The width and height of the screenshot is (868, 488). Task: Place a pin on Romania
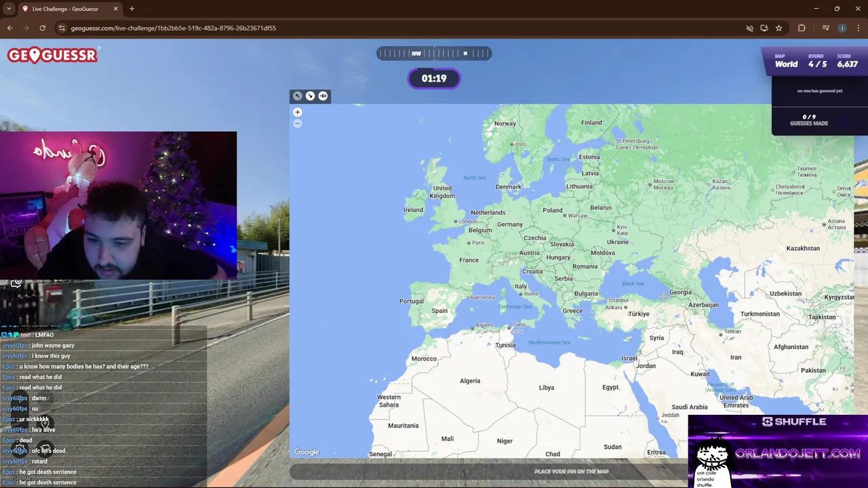(x=585, y=266)
